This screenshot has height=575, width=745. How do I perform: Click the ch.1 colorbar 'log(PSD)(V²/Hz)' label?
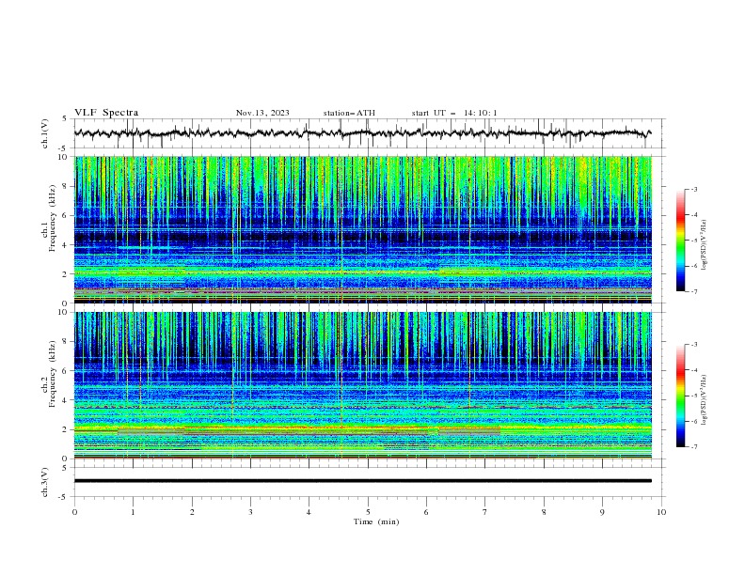(x=704, y=245)
